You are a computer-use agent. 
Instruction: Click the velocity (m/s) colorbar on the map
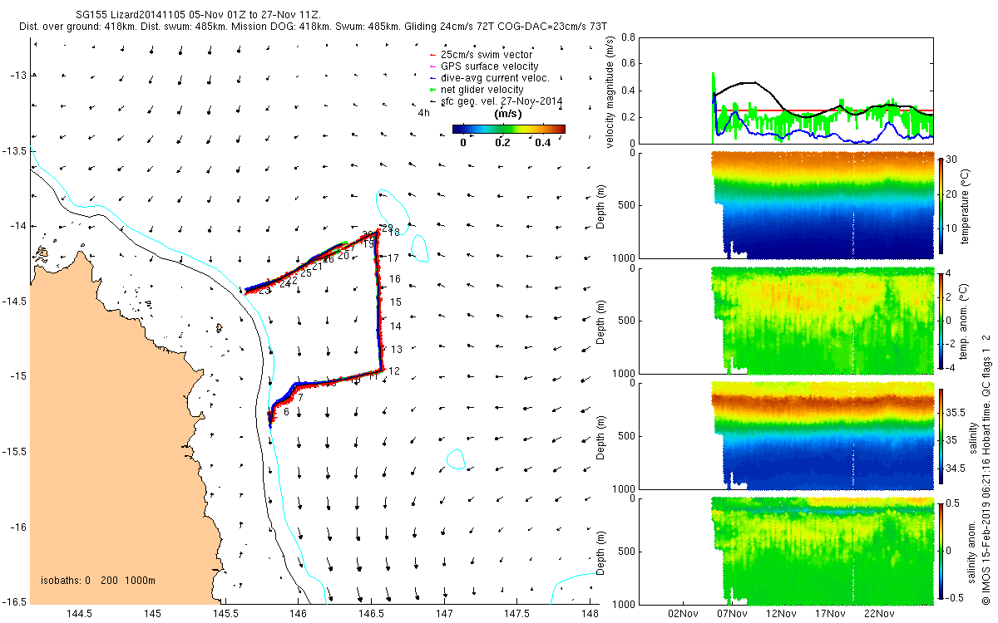[509, 129]
